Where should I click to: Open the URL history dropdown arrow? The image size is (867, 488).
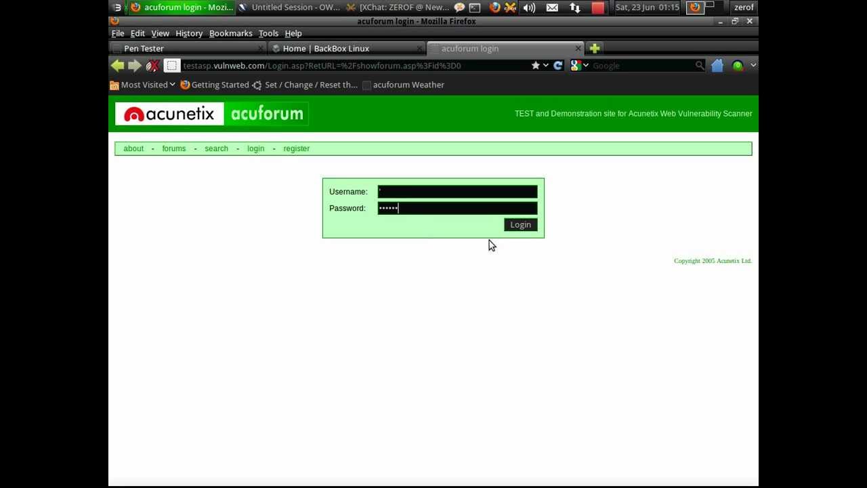(x=545, y=66)
